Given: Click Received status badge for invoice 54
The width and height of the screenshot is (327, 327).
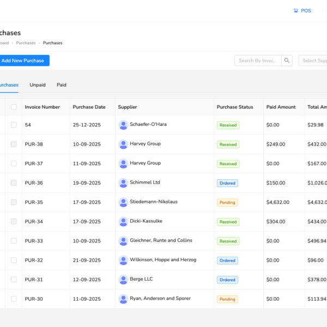Looking at the screenshot, I should click(228, 125).
